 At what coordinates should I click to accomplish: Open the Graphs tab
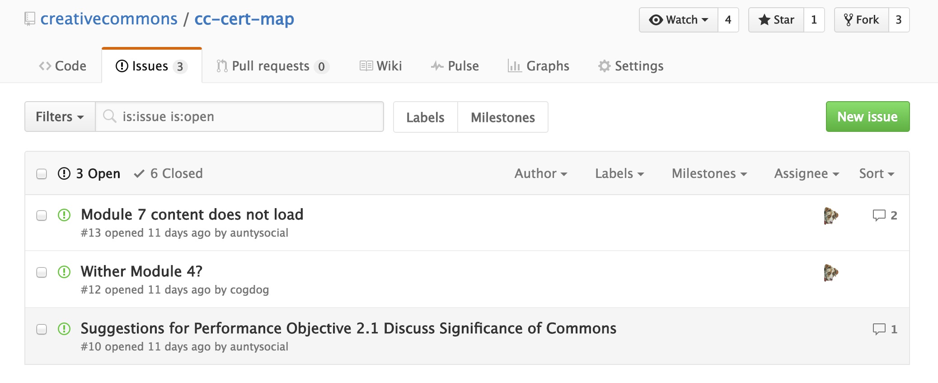(538, 66)
